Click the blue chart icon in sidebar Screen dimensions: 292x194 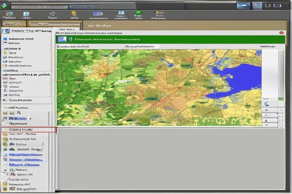(5, 82)
